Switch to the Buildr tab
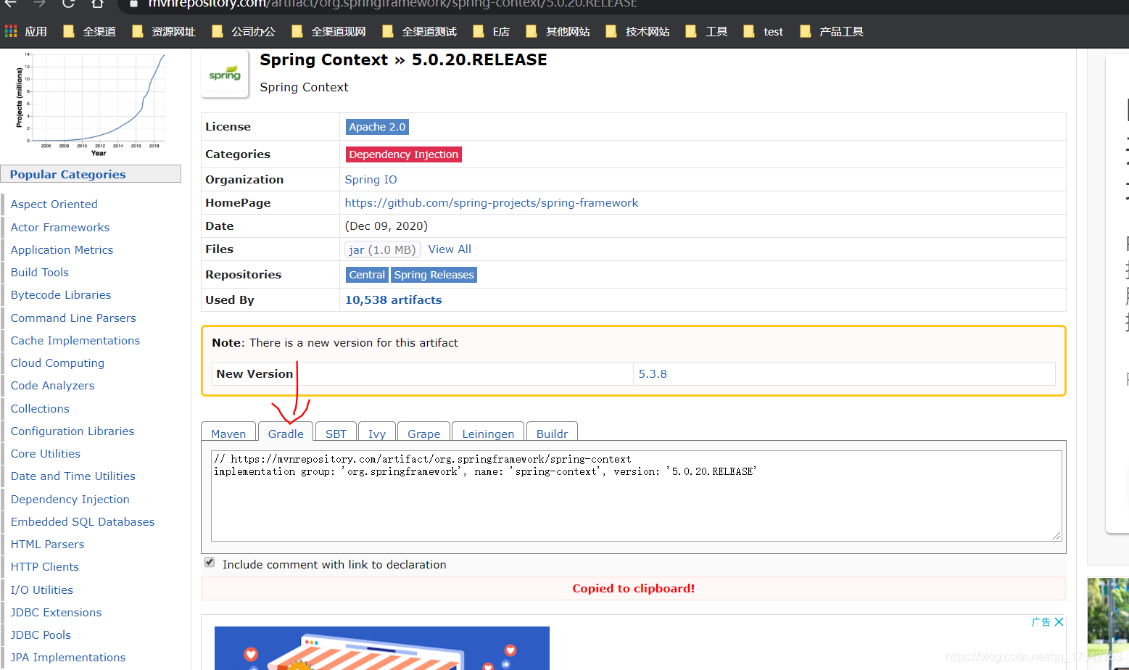The width and height of the screenshot is (1129, 670). coord(552,432)
